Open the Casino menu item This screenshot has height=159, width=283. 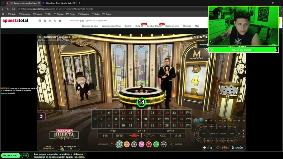pyautogui.click(x=128, y=26)
